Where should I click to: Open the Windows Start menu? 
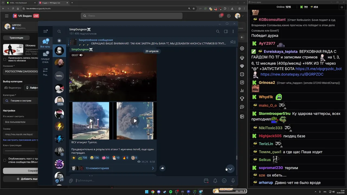pos(147,192)
